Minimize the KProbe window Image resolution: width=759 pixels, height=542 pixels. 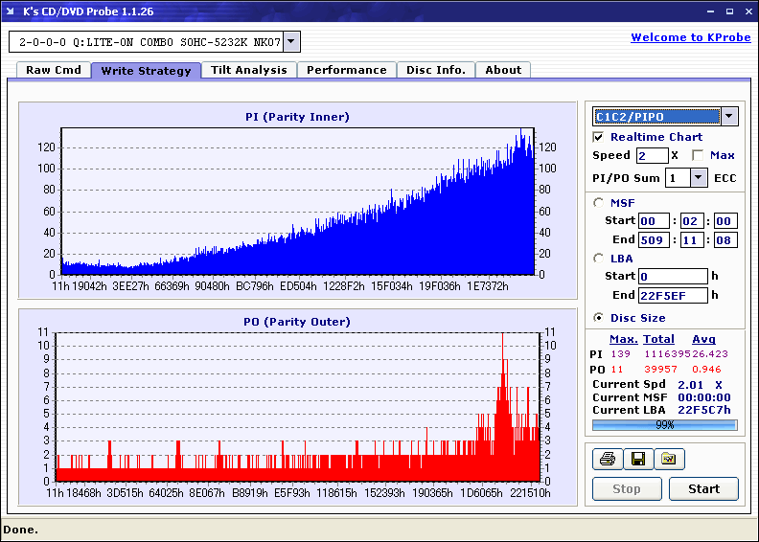click(x=710, y=11)
